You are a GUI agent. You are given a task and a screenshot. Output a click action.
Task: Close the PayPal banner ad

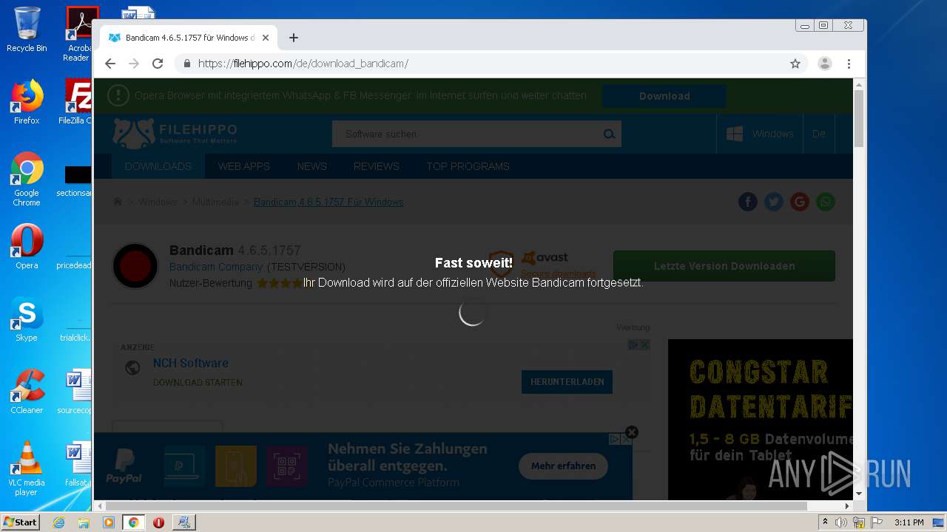(631, 432)
